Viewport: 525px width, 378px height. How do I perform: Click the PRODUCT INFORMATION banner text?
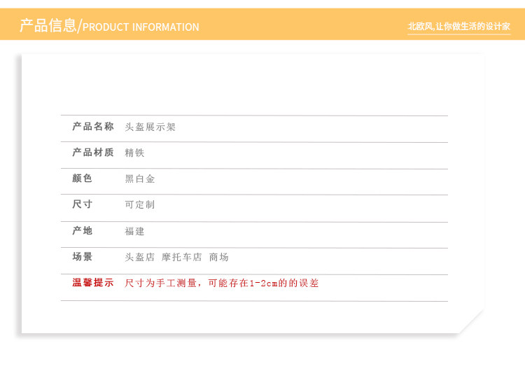pos(141,27)
